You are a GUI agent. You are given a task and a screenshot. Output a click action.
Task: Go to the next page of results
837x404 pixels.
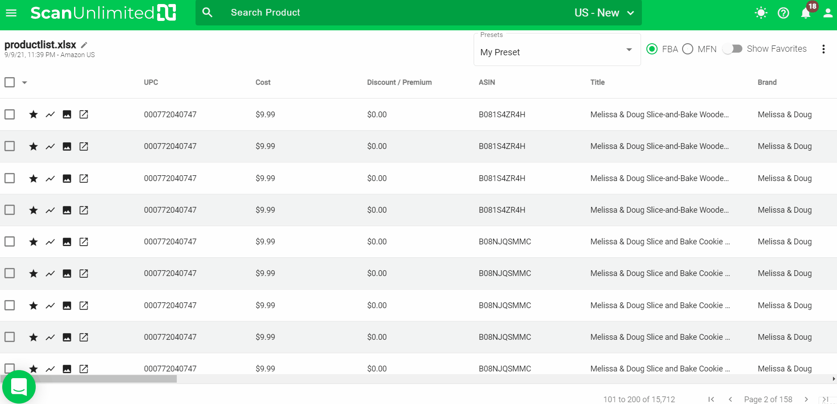(x=806, y=399)
